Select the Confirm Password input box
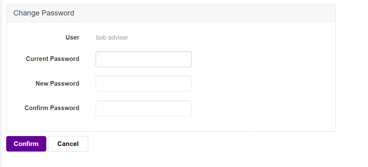The image size is (368, 167). pyautogui.click(x=144, y=108)
